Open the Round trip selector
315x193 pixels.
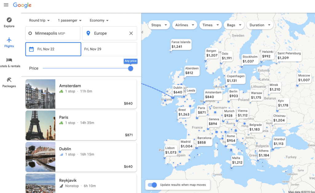pyautogui.click(x=39, y=20)
